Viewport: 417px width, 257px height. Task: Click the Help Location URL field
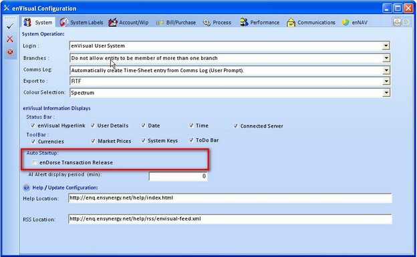[230, 198]
